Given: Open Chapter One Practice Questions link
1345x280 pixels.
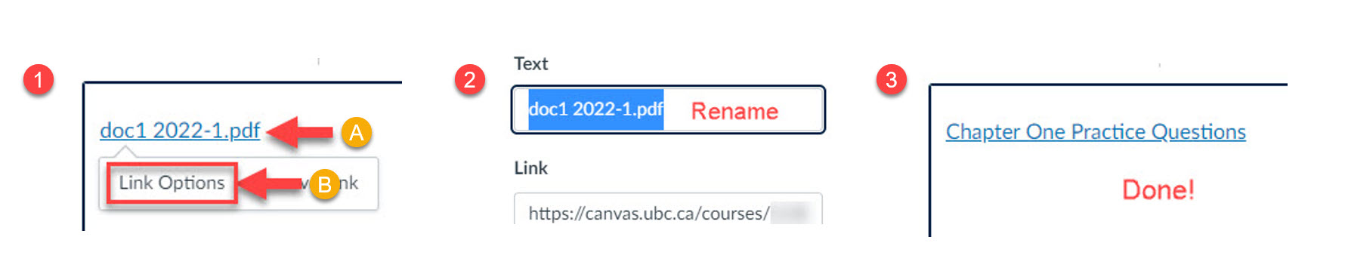Looking at the screenshot, I should pyautogui.click(x=1096, y=131).
